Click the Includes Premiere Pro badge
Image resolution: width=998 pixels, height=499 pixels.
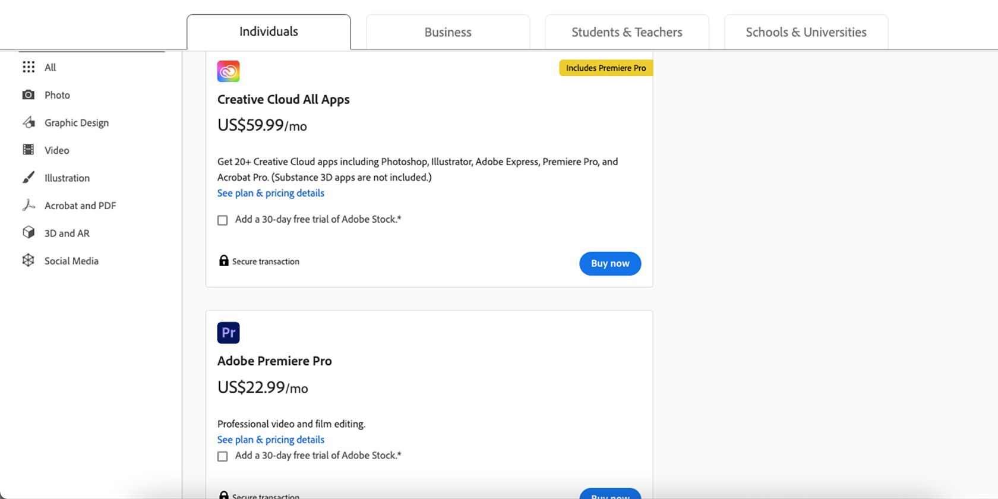tap(605, 68)
